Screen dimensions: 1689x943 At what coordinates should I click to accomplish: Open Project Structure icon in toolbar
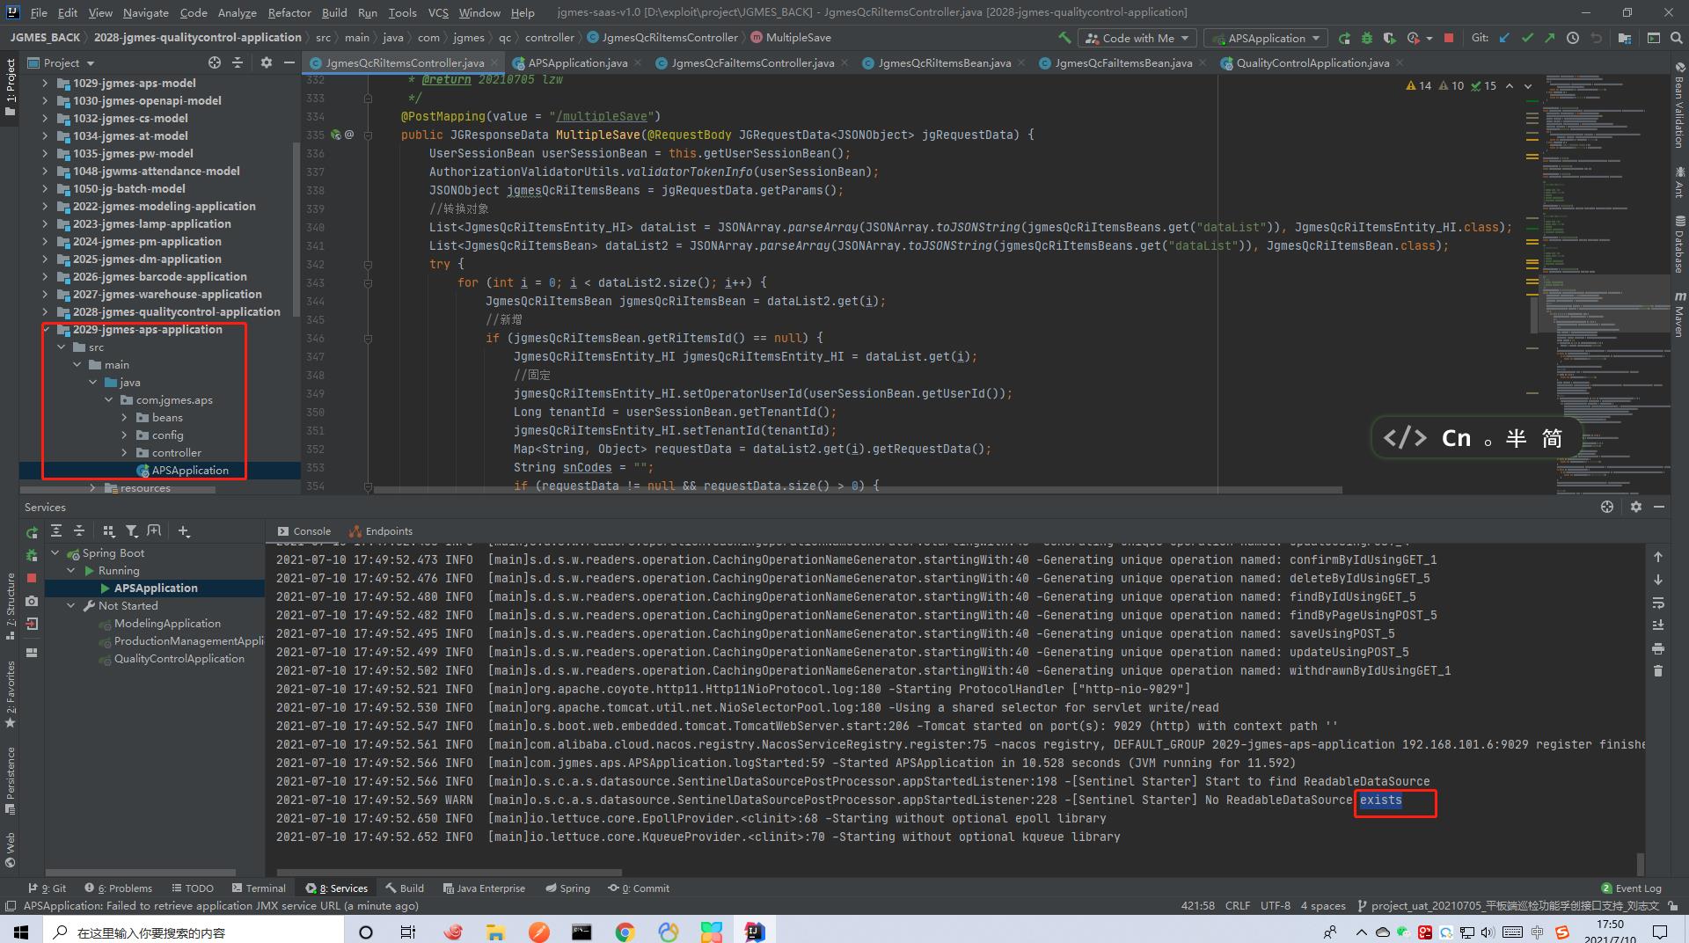point(1625,38)
